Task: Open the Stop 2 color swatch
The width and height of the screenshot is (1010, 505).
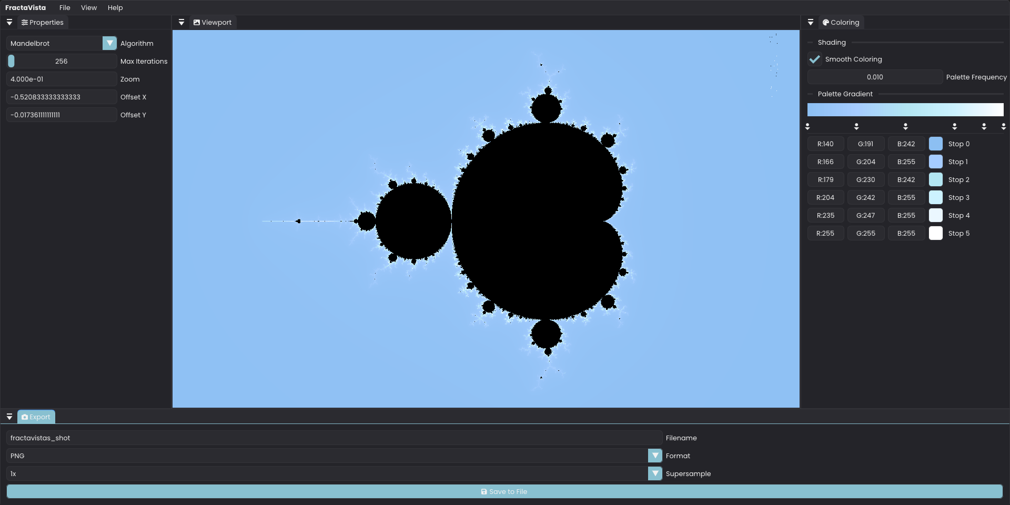Action: (936, 179)
